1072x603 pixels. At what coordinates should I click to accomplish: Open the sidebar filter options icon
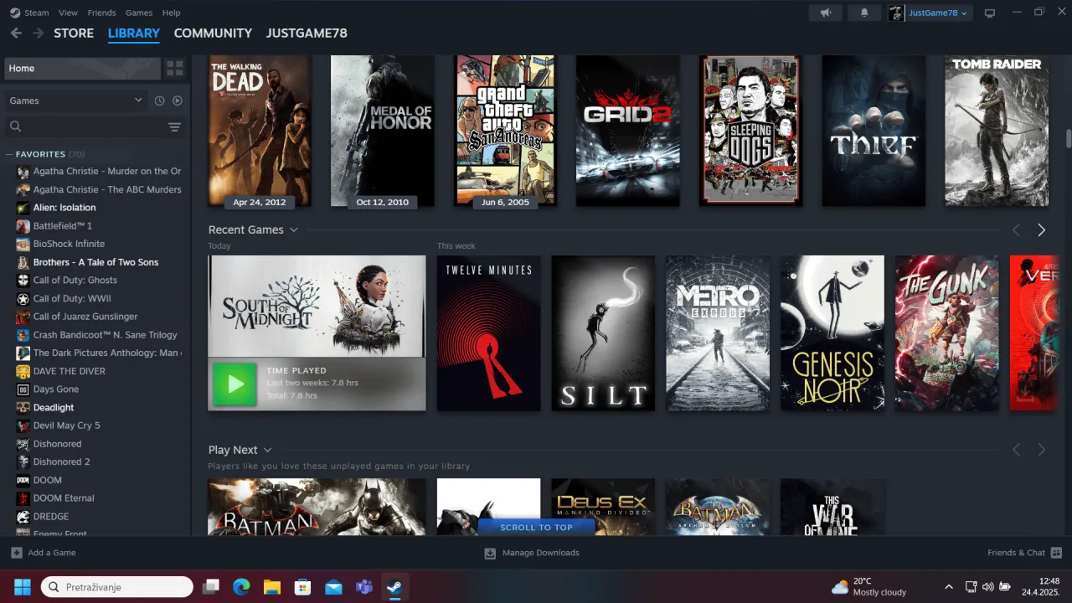click(x=174, y=126)
